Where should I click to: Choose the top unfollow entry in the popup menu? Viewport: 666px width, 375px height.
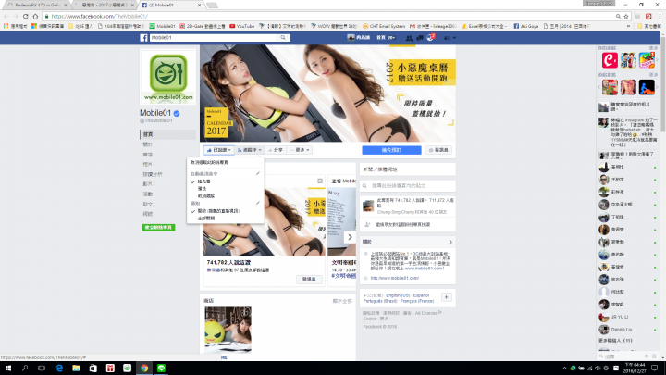(x=209, y=162)
